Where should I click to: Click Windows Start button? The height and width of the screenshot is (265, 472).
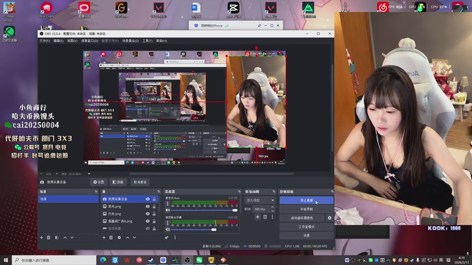(6, 260)
